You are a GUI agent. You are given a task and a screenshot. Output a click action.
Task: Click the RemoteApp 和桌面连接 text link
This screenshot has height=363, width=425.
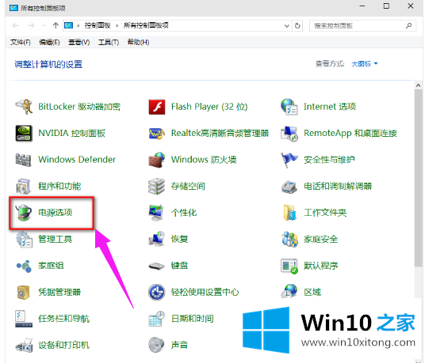350,133
